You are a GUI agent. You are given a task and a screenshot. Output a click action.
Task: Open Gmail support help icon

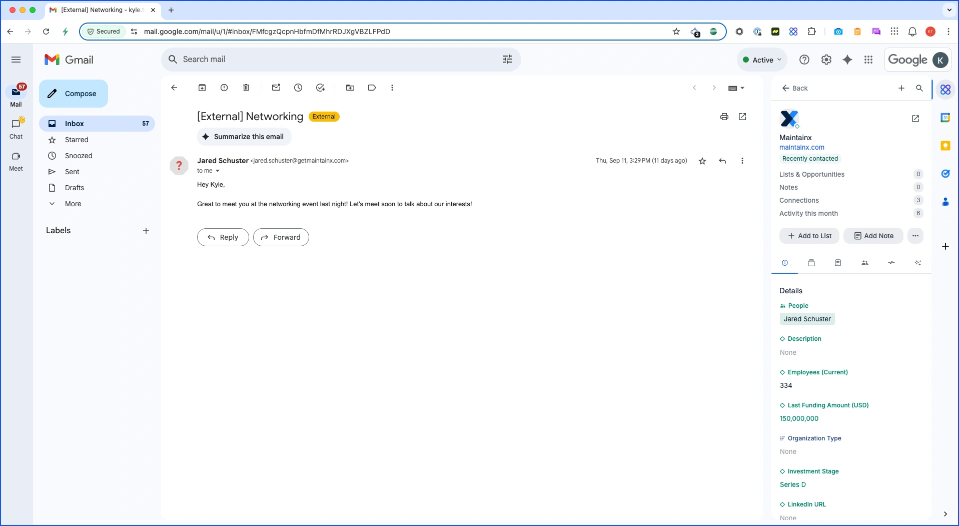pos(804,60)
